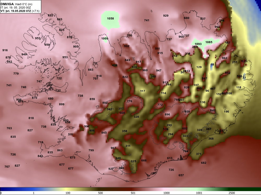Select the 532 height value
The width and height of the screenshot is (261, 195).
127,46
